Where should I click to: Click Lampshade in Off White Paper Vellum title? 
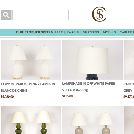(89, 87)
